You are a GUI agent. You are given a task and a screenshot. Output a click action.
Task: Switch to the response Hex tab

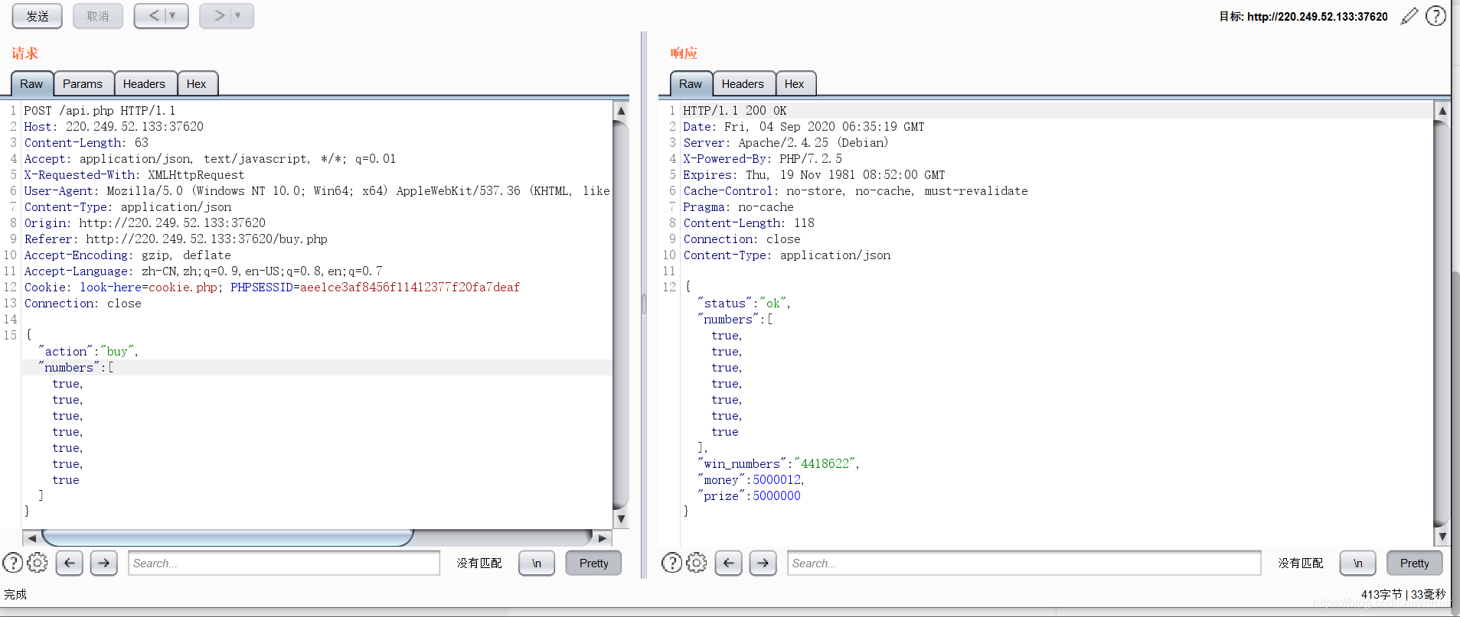795,84
